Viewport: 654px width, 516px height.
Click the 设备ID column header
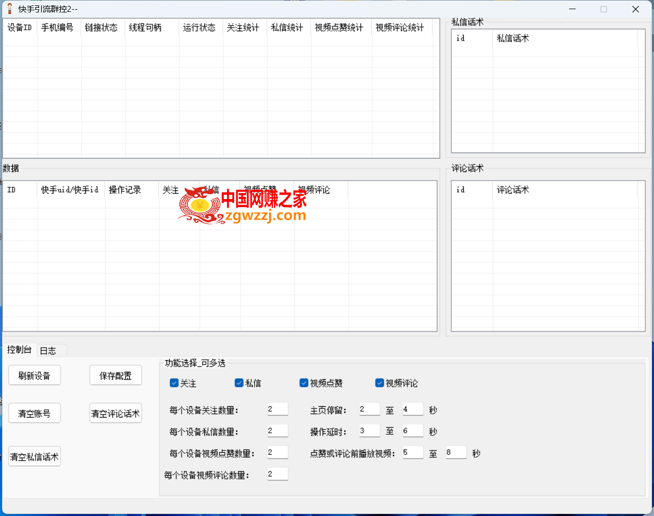[21, 28]
